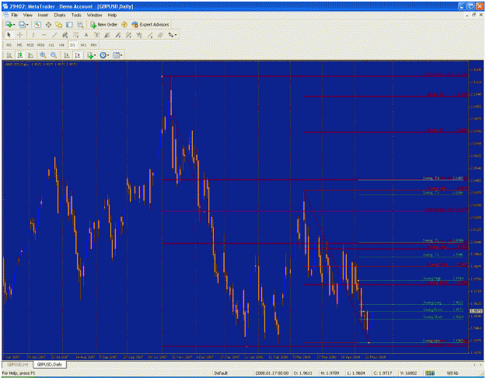Open the File menu
The width and height of the screenshot is (486, 378).
pos(15,15)
